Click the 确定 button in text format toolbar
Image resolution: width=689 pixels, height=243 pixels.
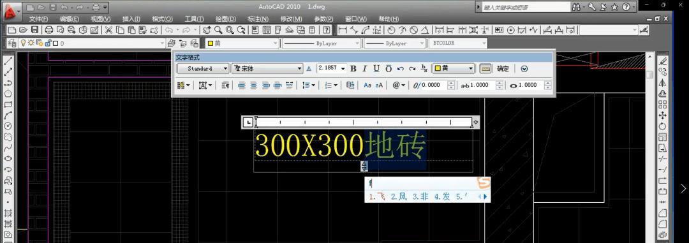[x=503, y=68]
